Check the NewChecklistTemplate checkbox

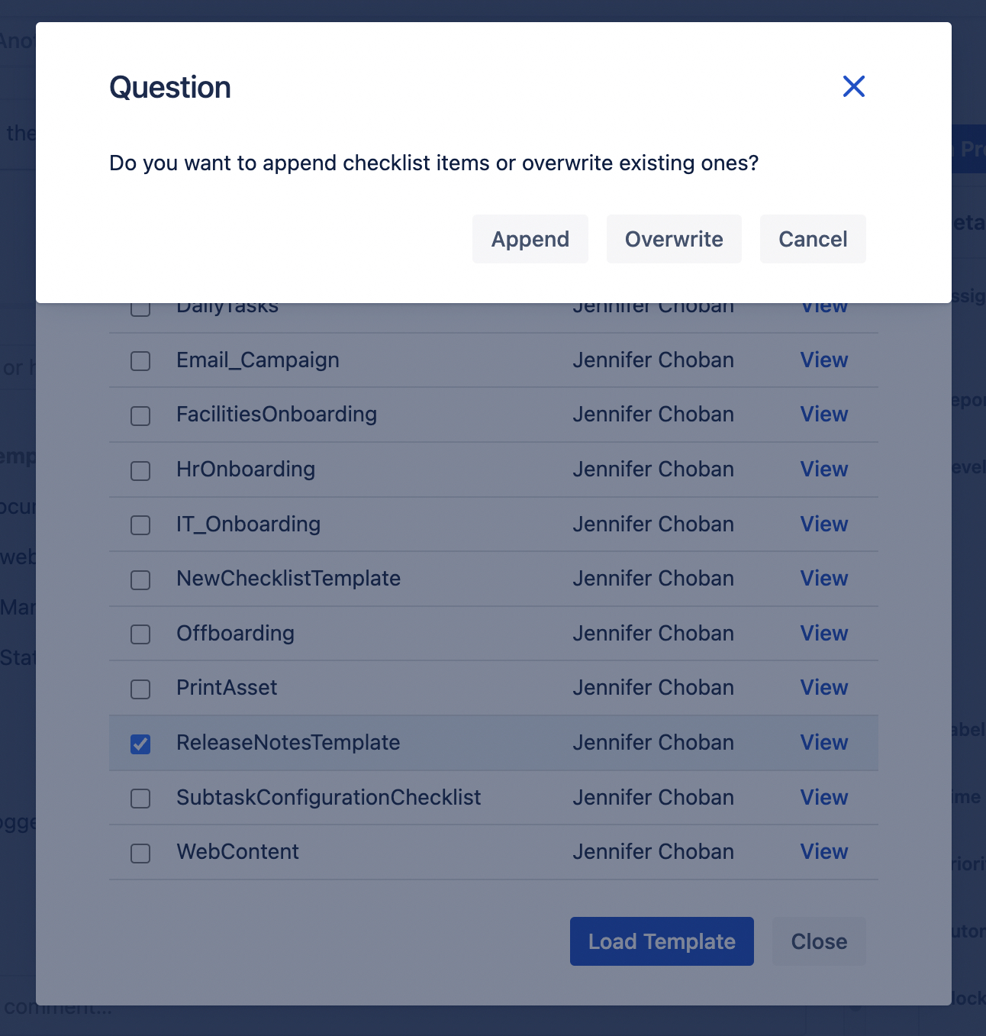(x=140, y=580)
